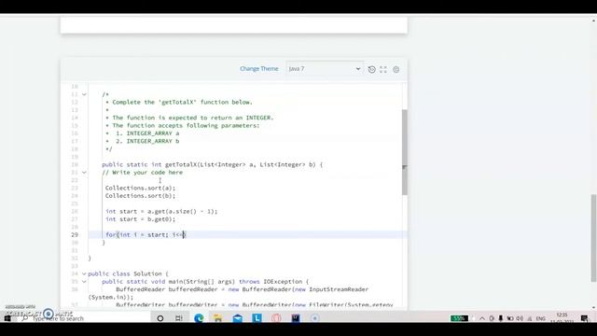Open editor settings gear icon
The width and height of the screenshot is (597, 336).
pyautogui.click(x=396, y=69)
